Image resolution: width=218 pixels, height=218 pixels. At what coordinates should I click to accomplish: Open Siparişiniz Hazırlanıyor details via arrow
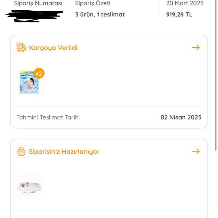click(x=196, y=151)
